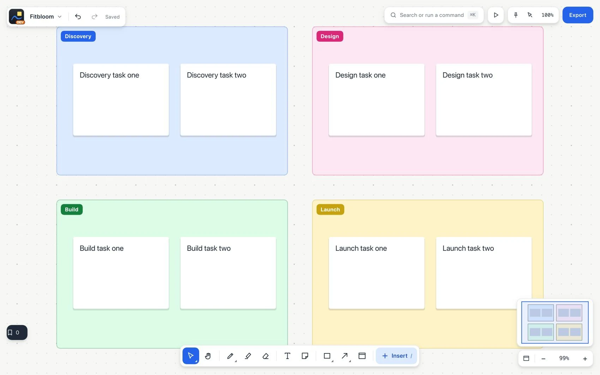Click the minimap thumbnail preview

555,322
